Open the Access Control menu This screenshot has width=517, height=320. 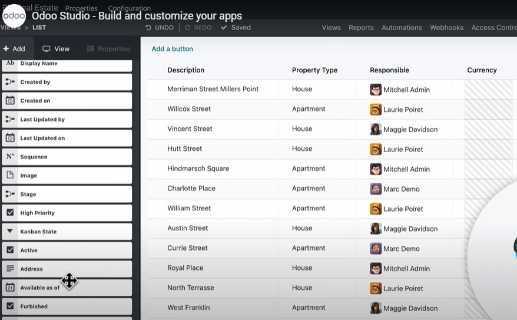[494, 28]
